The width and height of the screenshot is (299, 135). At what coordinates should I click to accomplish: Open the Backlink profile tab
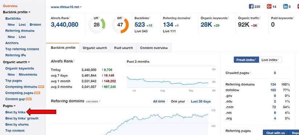point(62,48)
